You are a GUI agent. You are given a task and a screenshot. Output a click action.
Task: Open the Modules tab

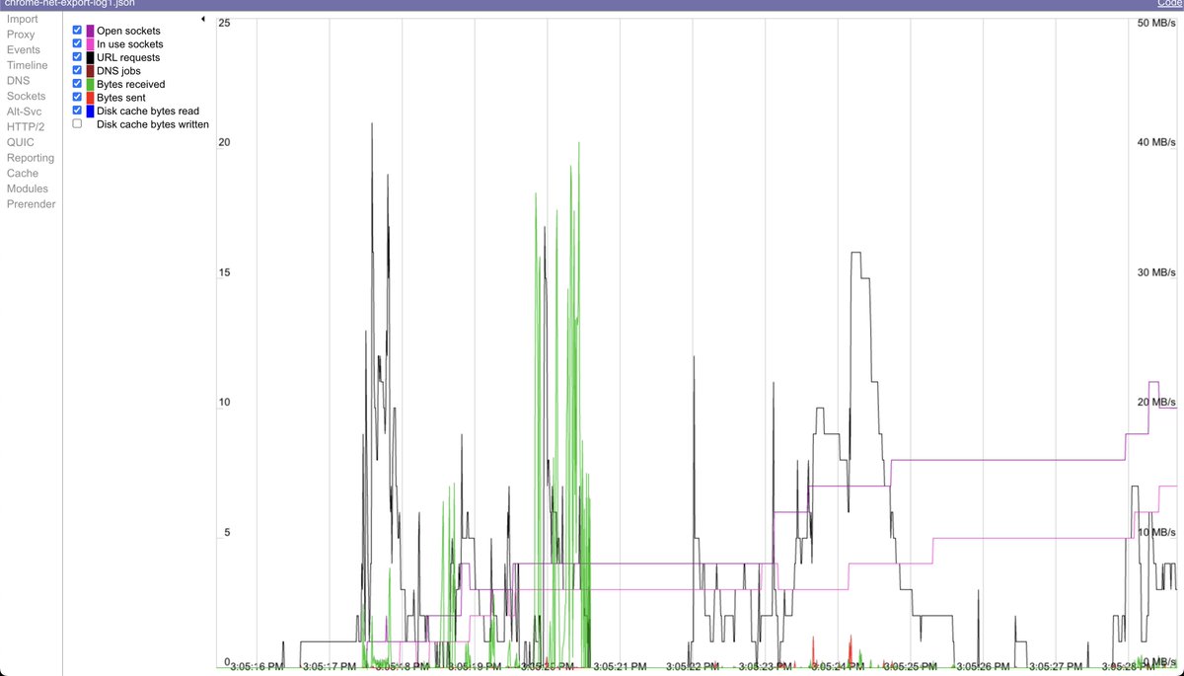coord(28,188)
